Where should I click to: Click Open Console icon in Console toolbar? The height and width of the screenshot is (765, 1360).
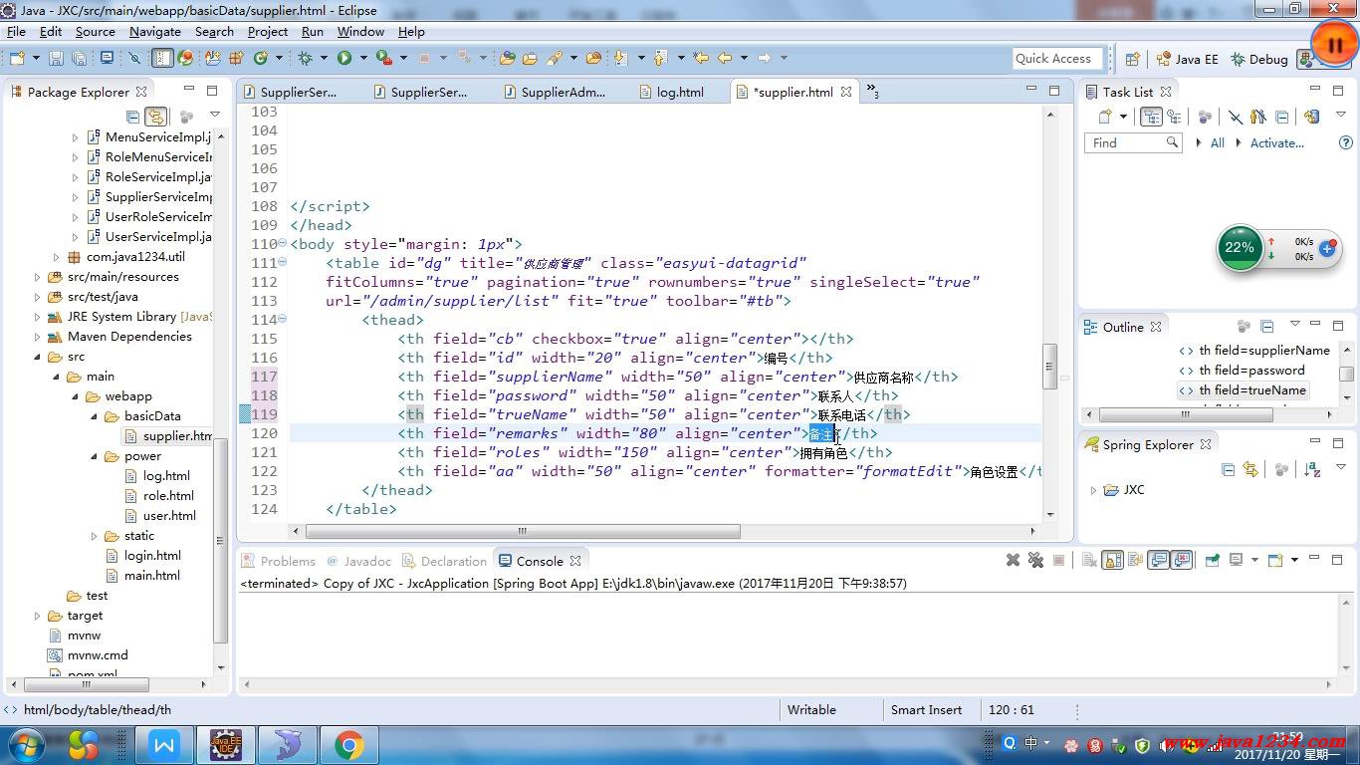click(1276, 560)
